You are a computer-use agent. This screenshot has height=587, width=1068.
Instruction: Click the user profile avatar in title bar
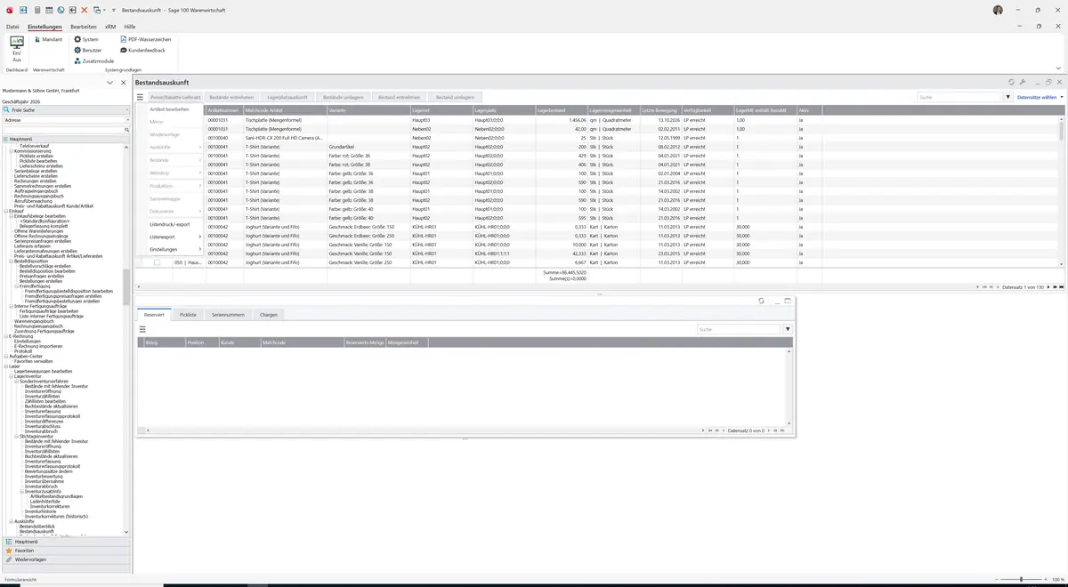(x=998, y=10)
